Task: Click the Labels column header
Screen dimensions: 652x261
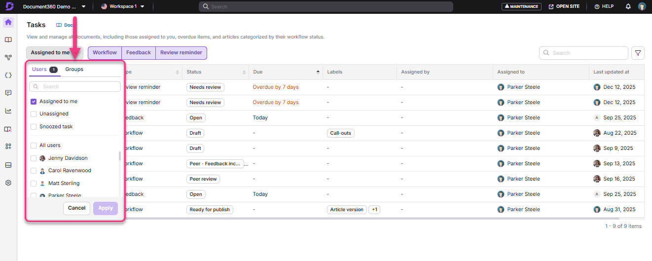Action: click(x=360, y=72)
